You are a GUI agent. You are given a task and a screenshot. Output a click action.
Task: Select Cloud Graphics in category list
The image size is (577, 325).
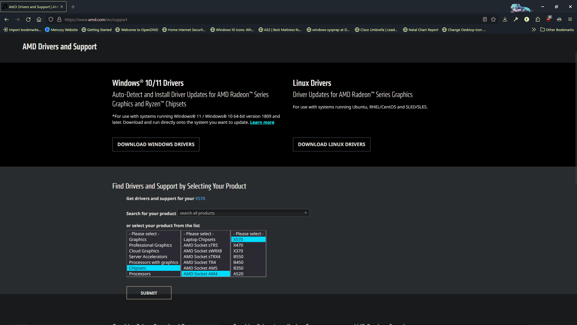(x=154, y=251)
